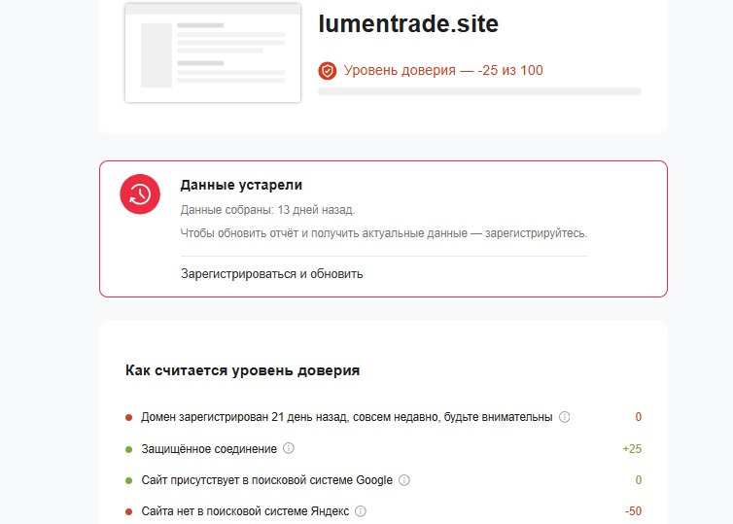The height and width of the screenshot is (524, 733).
Task: Click the site preview thumbnail for lumentrade.site
Action: [213, 52]
